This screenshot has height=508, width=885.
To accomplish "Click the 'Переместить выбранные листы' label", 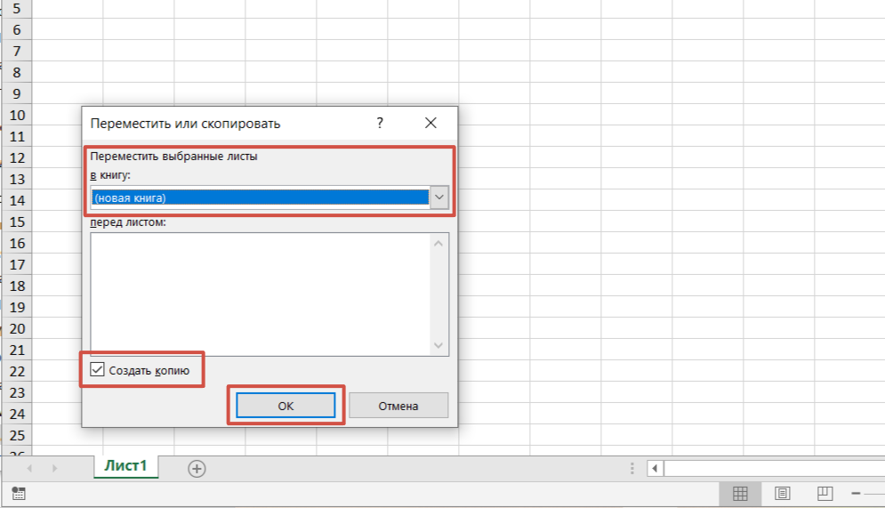I will coord(173,157).
